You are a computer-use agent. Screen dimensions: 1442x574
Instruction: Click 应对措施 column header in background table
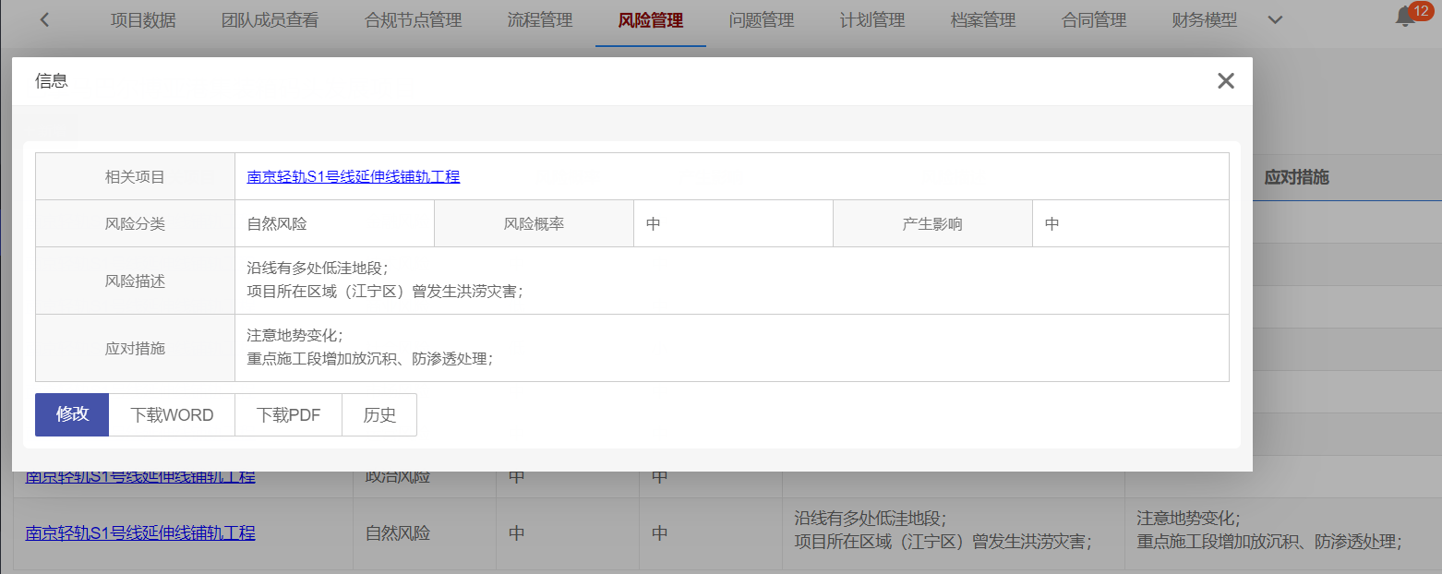[1296, 177]
